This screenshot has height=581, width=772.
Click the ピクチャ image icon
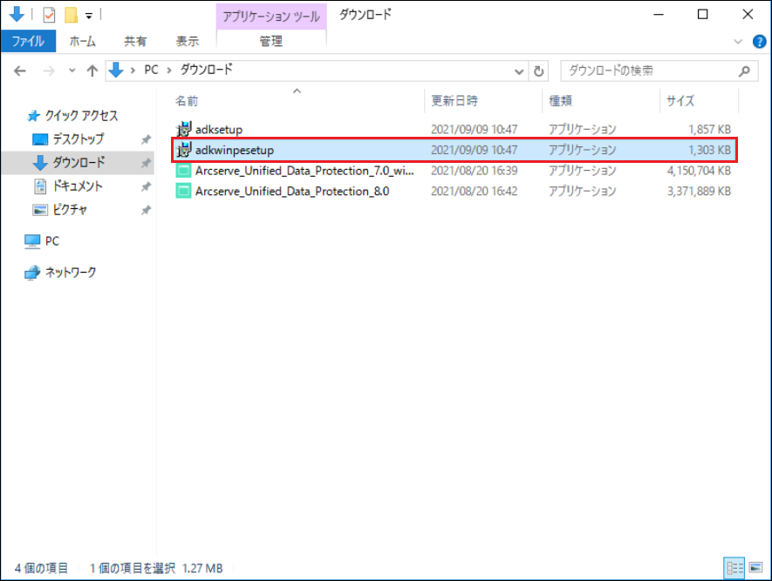point(40,210)
